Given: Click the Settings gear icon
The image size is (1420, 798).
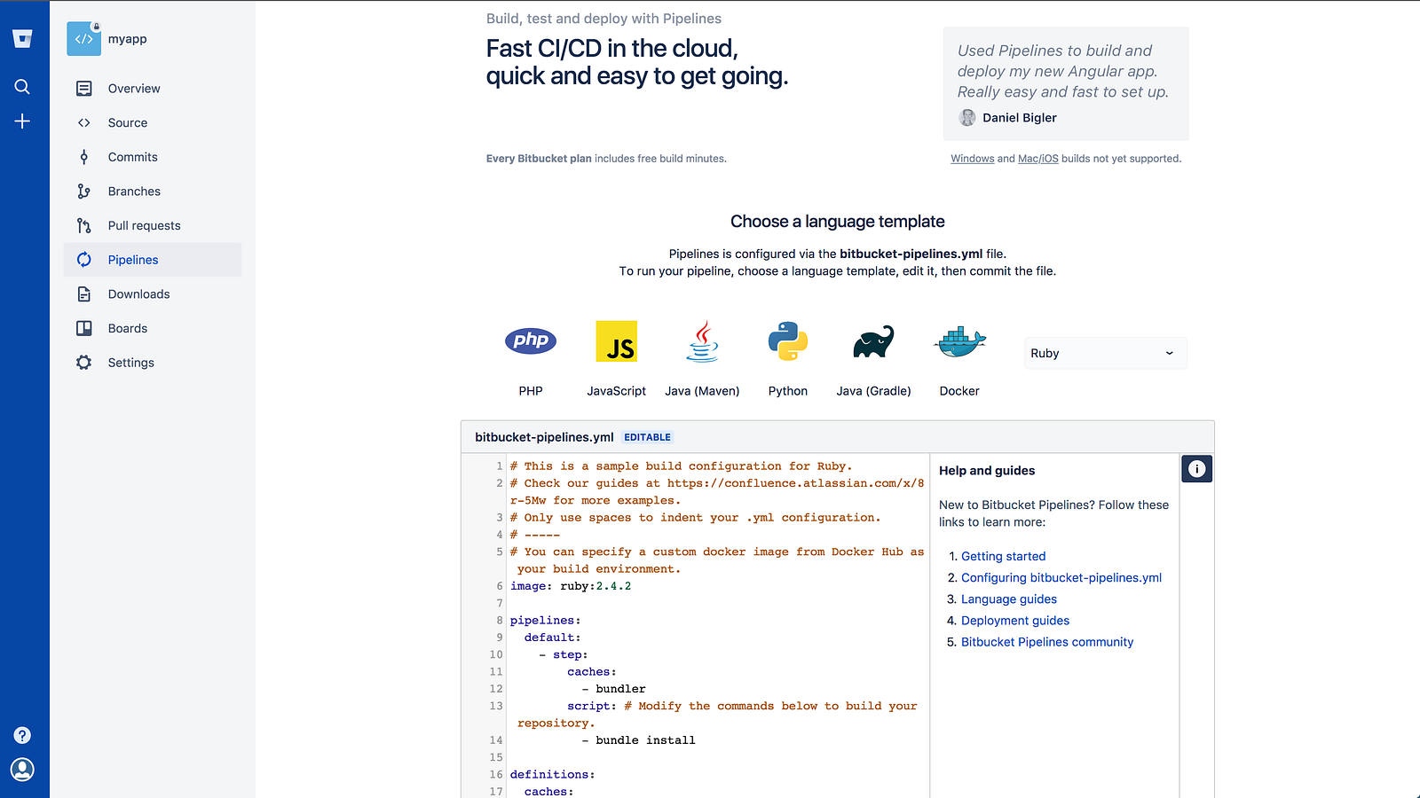Looking at the screenshot, I should point(84,363).
